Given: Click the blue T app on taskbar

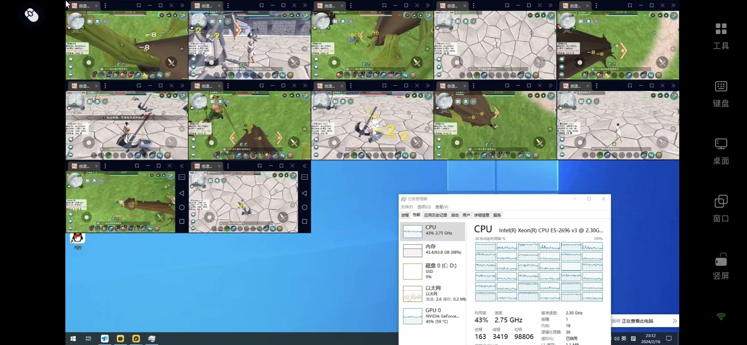Looking at the screenshot, I should pos(105,338).
